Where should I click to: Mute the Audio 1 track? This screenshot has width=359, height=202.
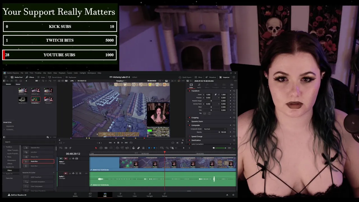80,173
